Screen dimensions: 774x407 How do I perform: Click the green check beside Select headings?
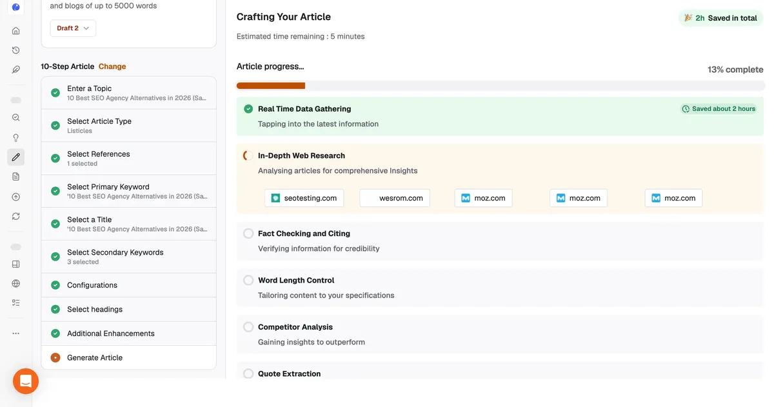coord(55,310)
